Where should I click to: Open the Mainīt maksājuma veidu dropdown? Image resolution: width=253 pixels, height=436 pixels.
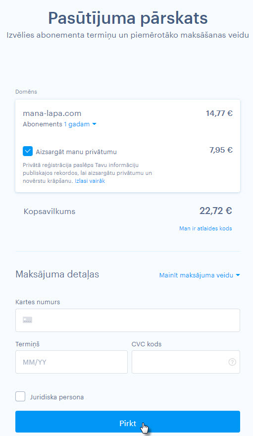(200, 275)
